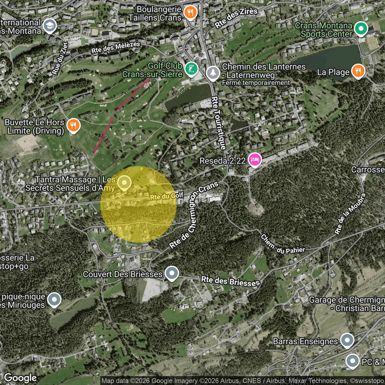Screen dimensions: 385x385
Task: Click the PC & M pin at the right edge
Action: (352, 361)
